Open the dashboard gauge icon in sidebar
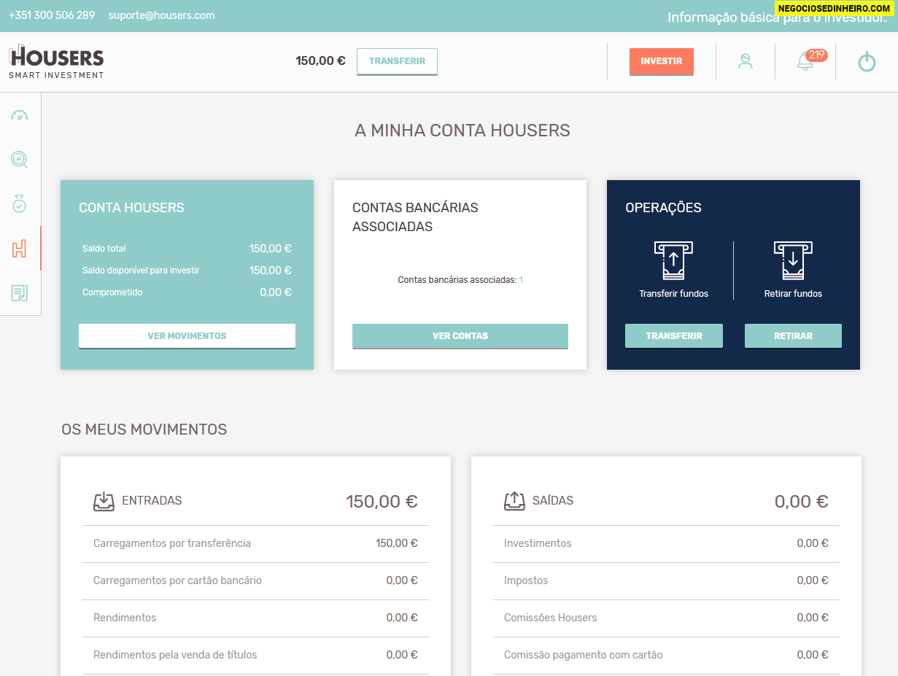 (20, 115)
